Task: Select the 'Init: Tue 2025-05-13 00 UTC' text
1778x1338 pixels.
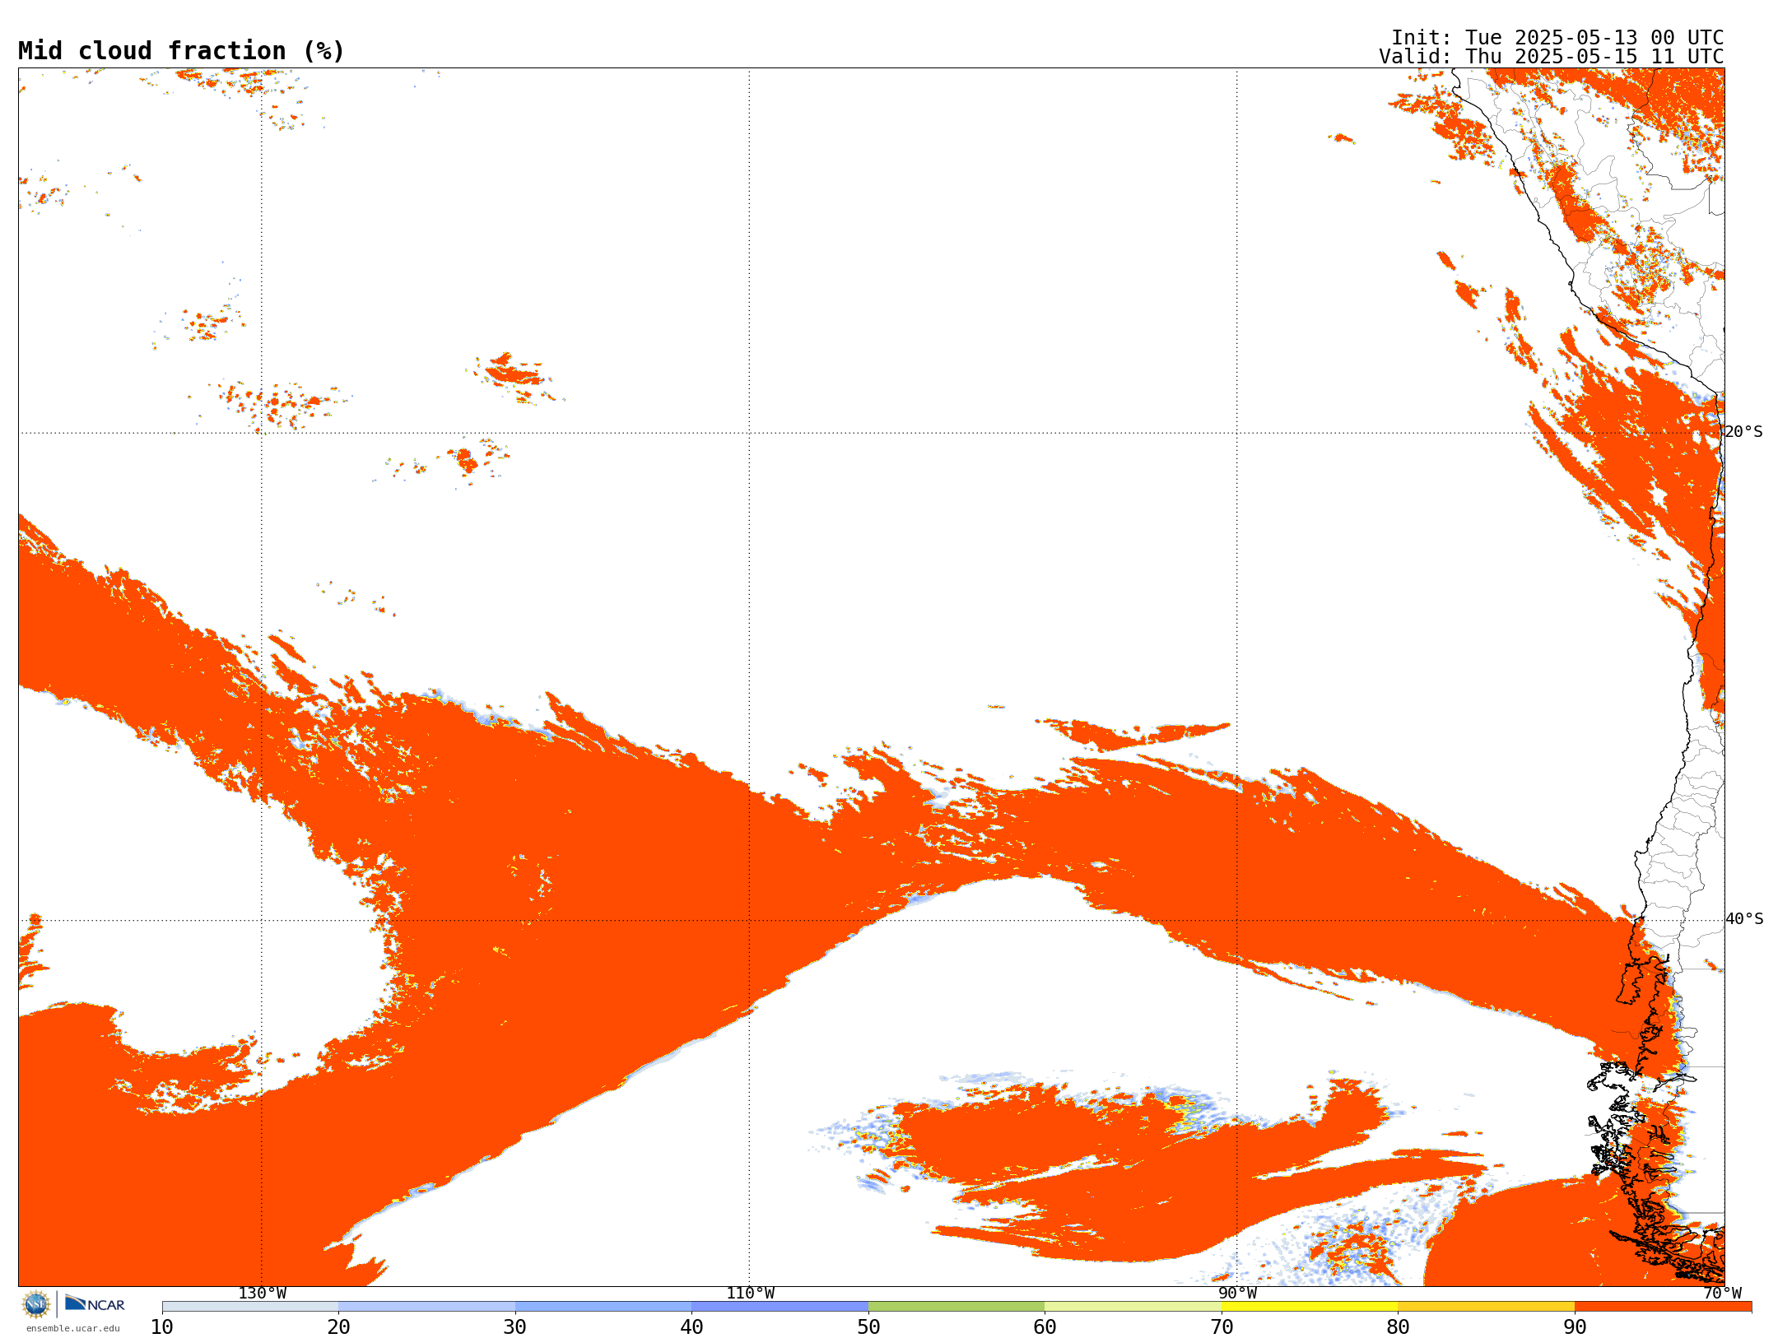Action: pyautogui.click(x=1557, y=38)
